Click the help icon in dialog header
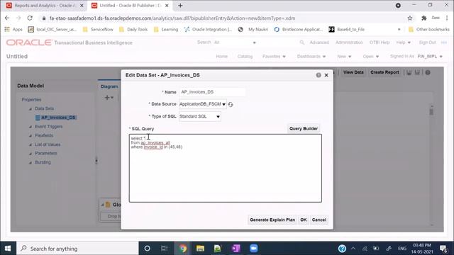 click(319, 75)
